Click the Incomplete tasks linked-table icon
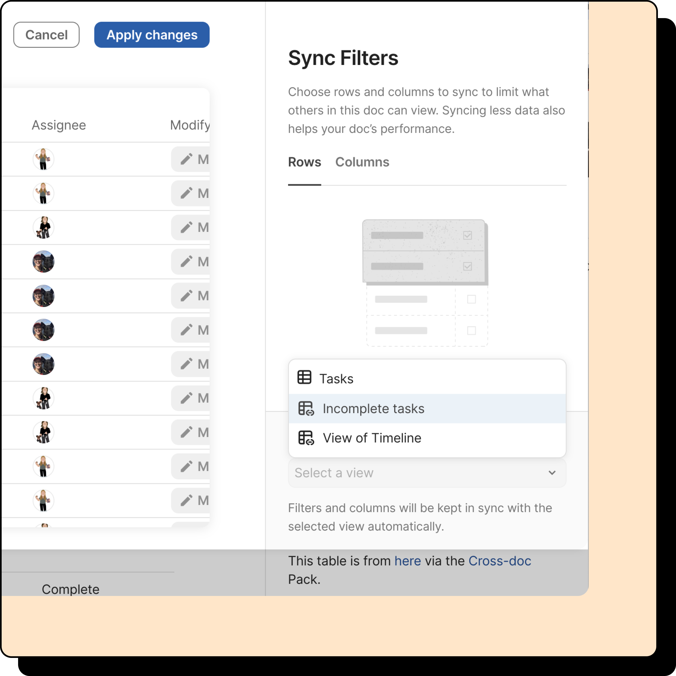Image resolution: width=676 pixels, height=676 pixels. point(306,408)
